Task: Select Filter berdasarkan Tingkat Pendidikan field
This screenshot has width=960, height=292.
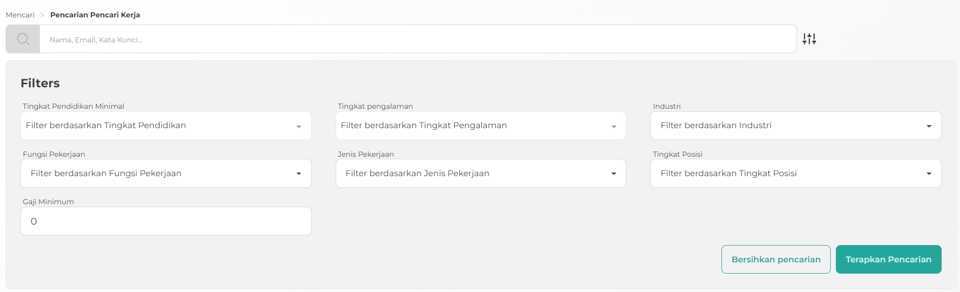Action: (166, 126)
